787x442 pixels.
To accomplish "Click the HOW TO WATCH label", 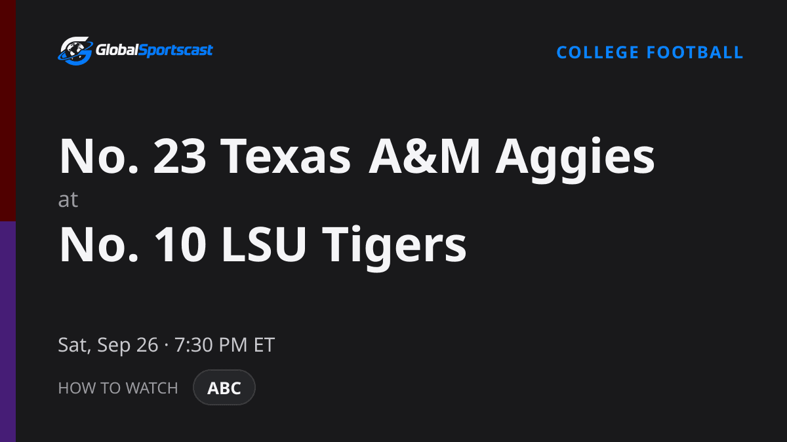I will point(118,388).
